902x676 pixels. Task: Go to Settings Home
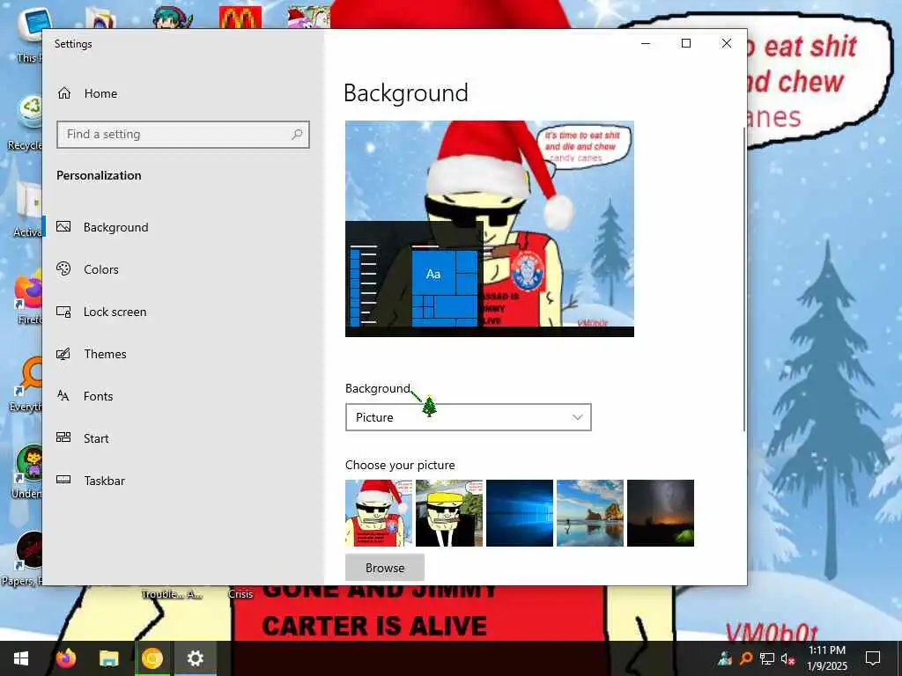point(87,93)
